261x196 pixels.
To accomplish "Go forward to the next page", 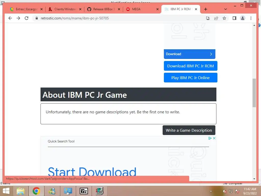I will point(18,18).
